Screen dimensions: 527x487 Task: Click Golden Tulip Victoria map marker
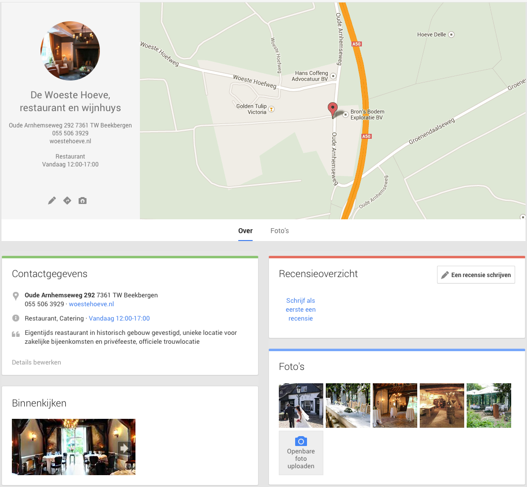click(271, 109)
